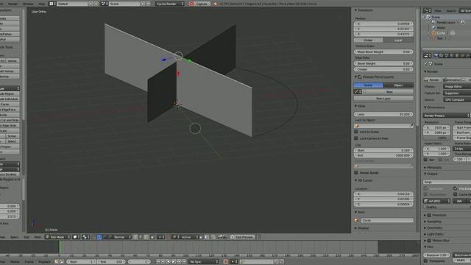This screenshot has height=265, width=471.
Task: Click the New Layer button
Action: [383, 99]
